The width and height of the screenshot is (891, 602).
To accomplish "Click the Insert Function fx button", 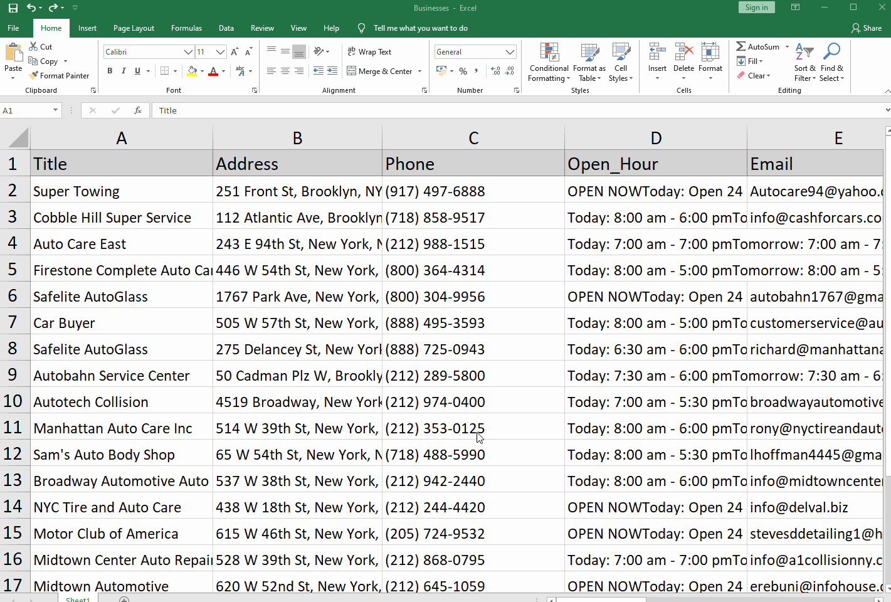I will [x=138, y=110].
